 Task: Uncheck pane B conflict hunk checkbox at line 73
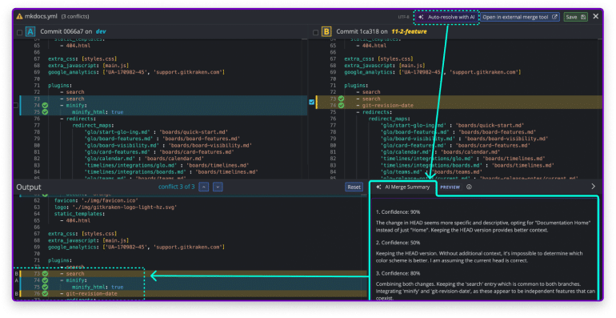[x=311, y=102]
